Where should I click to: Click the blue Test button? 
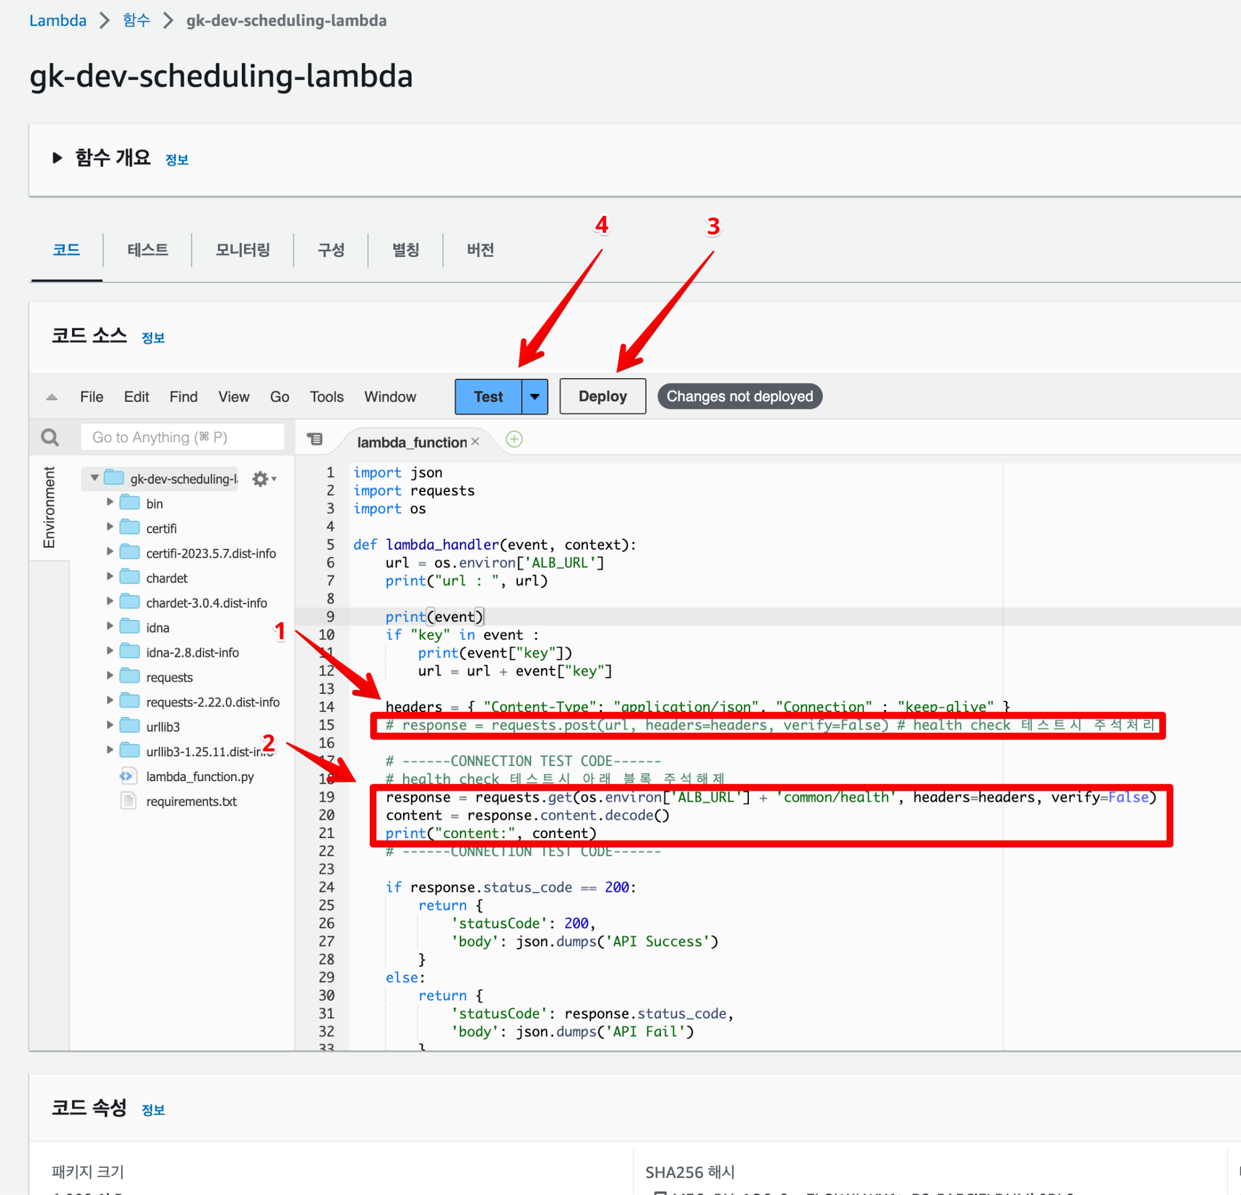(488, 396)
